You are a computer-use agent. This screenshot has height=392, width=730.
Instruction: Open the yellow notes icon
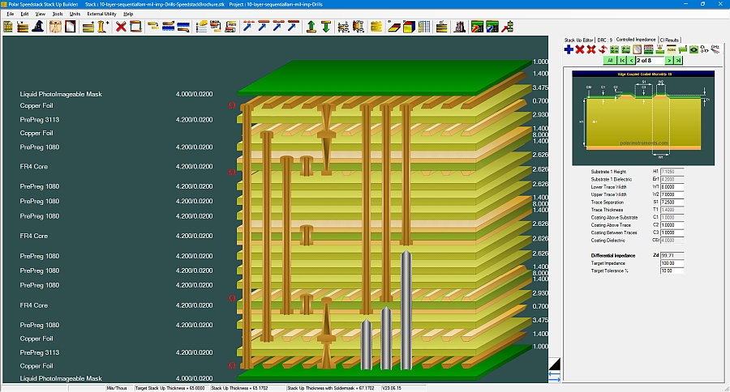pos(672,49)
